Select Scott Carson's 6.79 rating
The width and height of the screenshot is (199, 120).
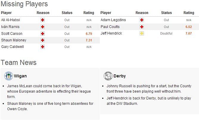[x=89, y=34]
